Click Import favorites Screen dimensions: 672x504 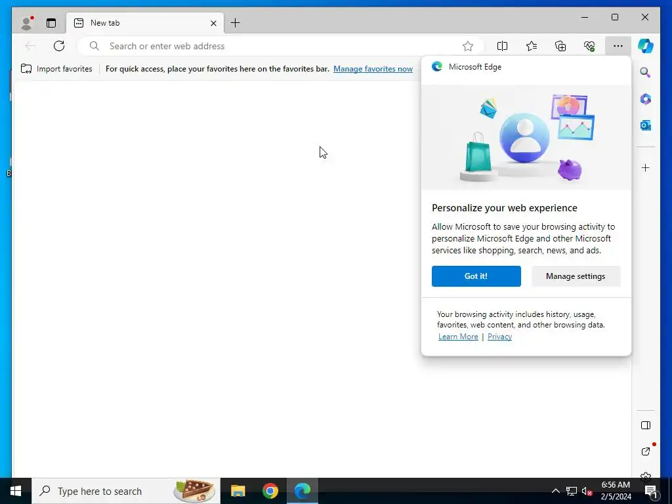tap(56, 68)
